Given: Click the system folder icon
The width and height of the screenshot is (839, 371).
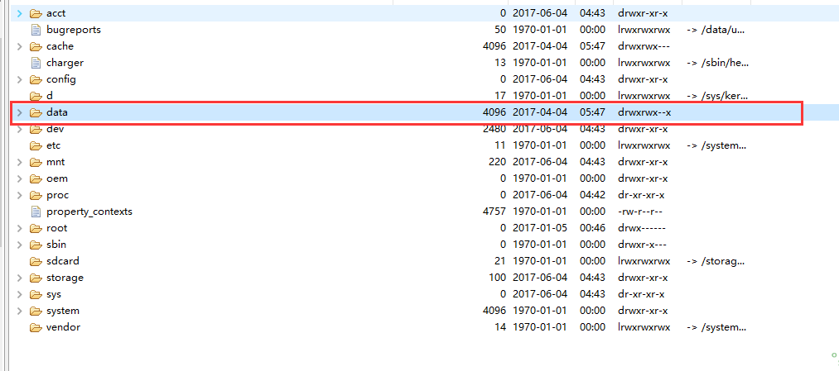Looking at the screenshot, I should point(36,311).
